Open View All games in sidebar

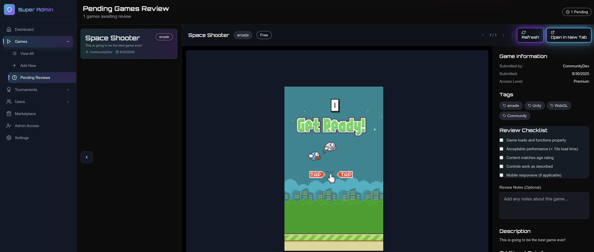point(42,53)
